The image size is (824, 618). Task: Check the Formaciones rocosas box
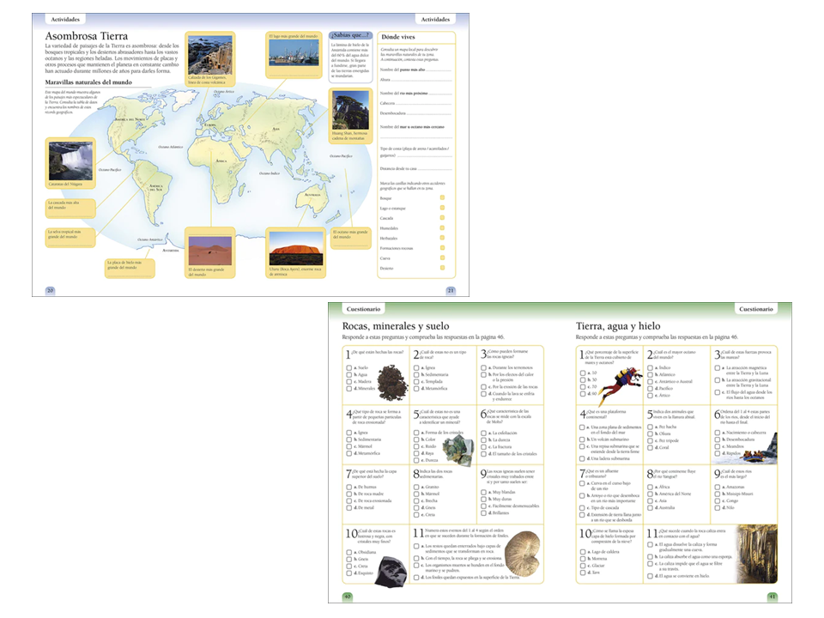pos(443,247)
